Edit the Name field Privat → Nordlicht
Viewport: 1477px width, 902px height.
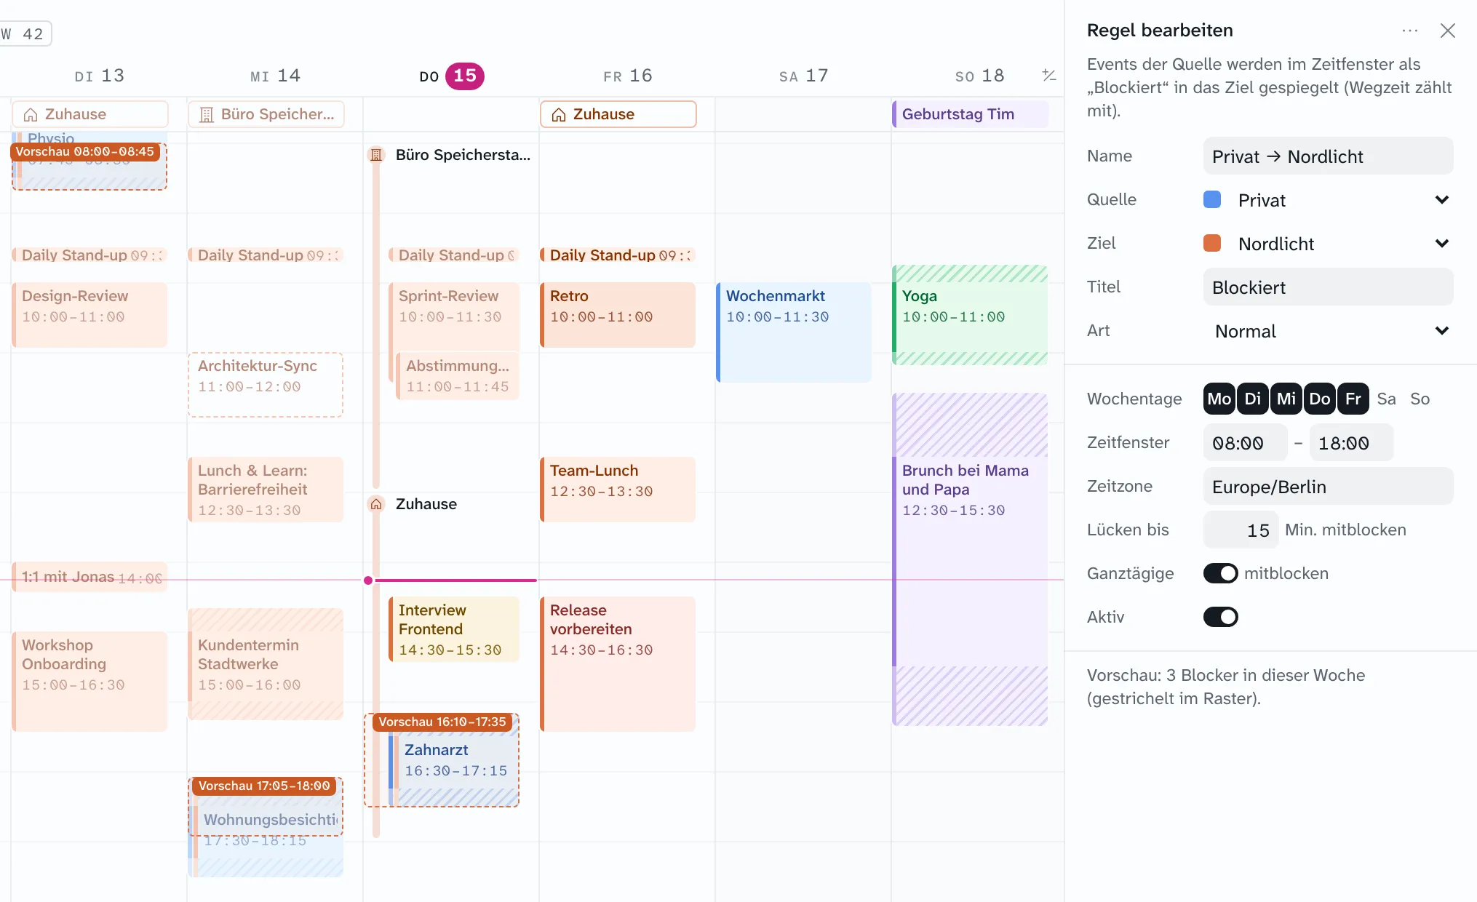[1329, 156]
